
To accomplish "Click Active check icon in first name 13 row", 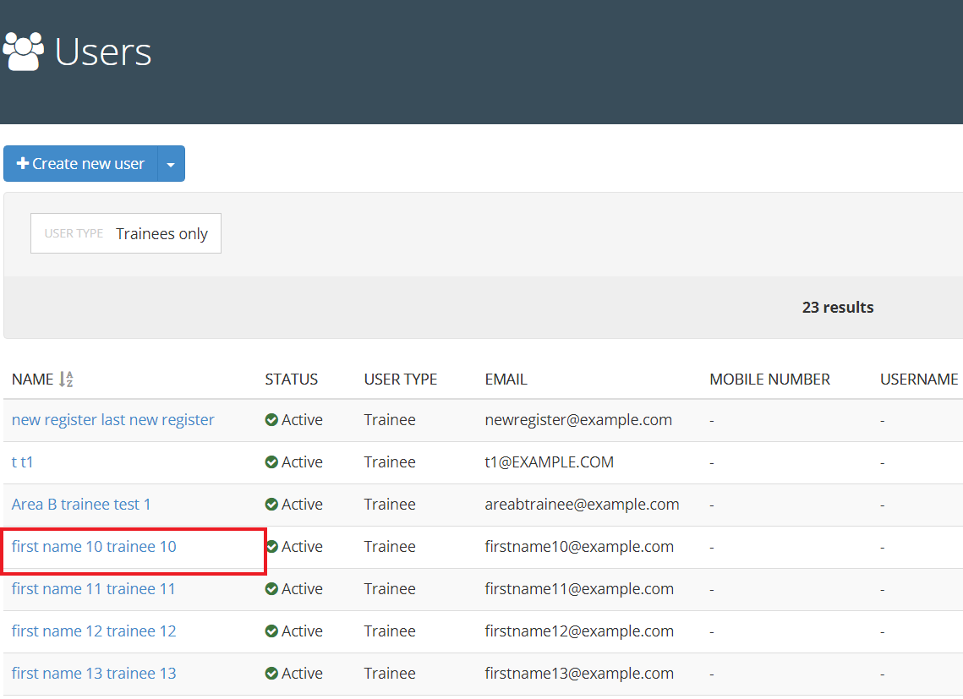I will (271, 673).
